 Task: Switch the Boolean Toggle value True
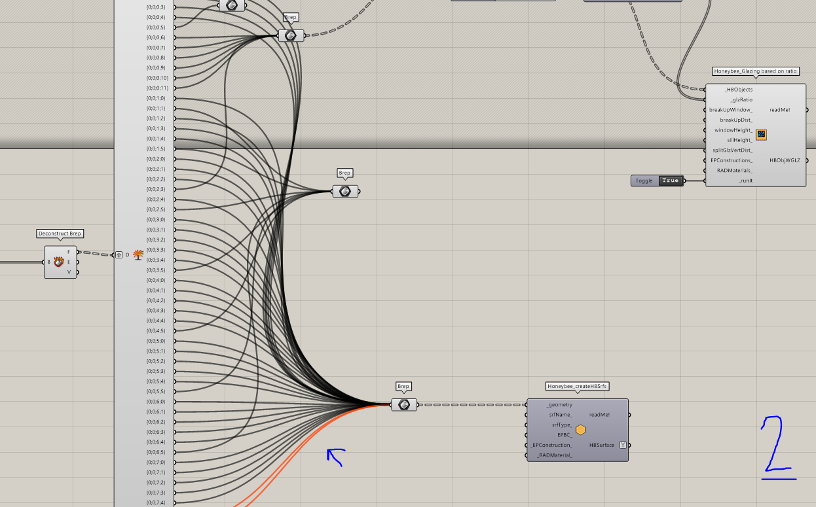point(670,181)
